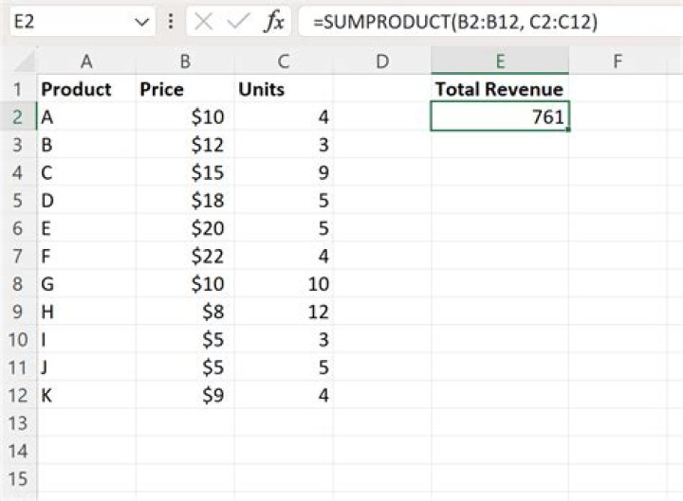This screenshot has width=683, height=501.
Task: Click the fill handle of cell E2
Action: 568,130
